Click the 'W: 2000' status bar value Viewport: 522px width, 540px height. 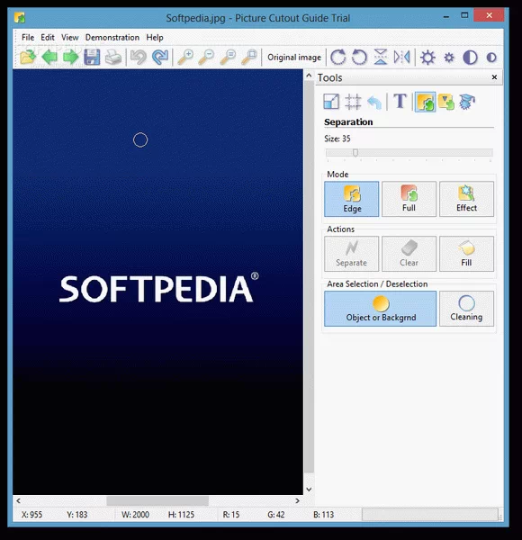click(135, 515)
